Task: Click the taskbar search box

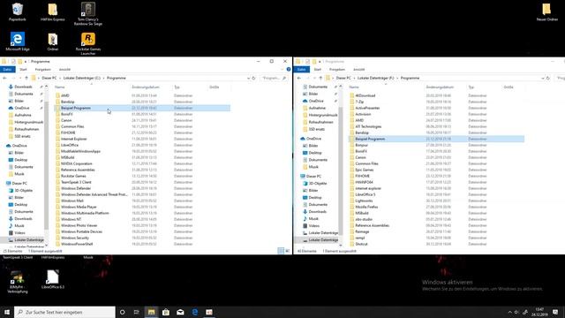Action: [x=64, y=312]
